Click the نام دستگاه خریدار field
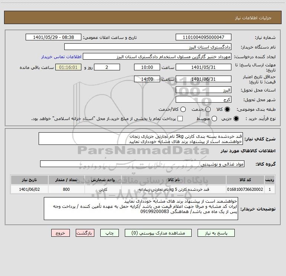This screenshot has width=286, height=276. (148, 47)
